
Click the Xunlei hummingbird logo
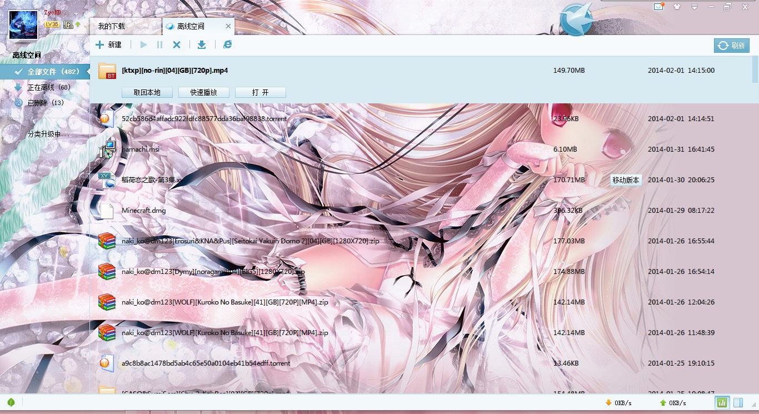tap(576, 19)
